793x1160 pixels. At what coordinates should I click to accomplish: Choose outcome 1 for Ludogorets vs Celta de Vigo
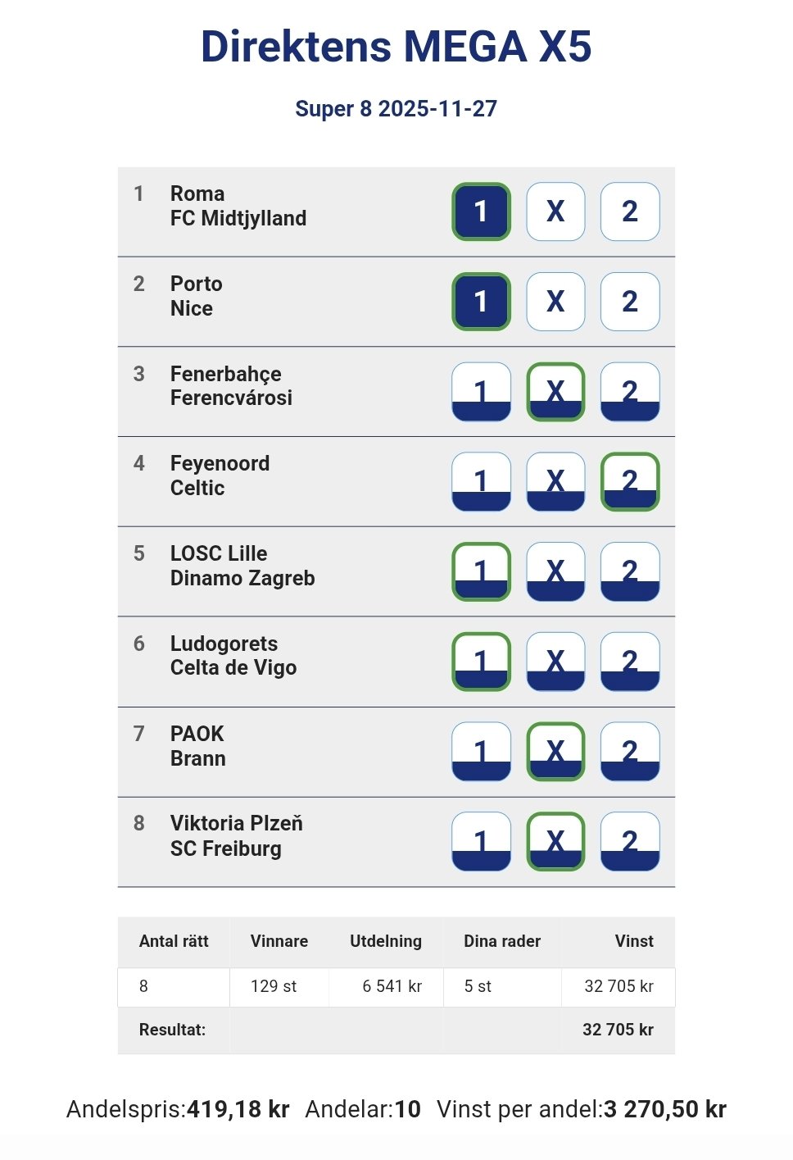[481, 662]
